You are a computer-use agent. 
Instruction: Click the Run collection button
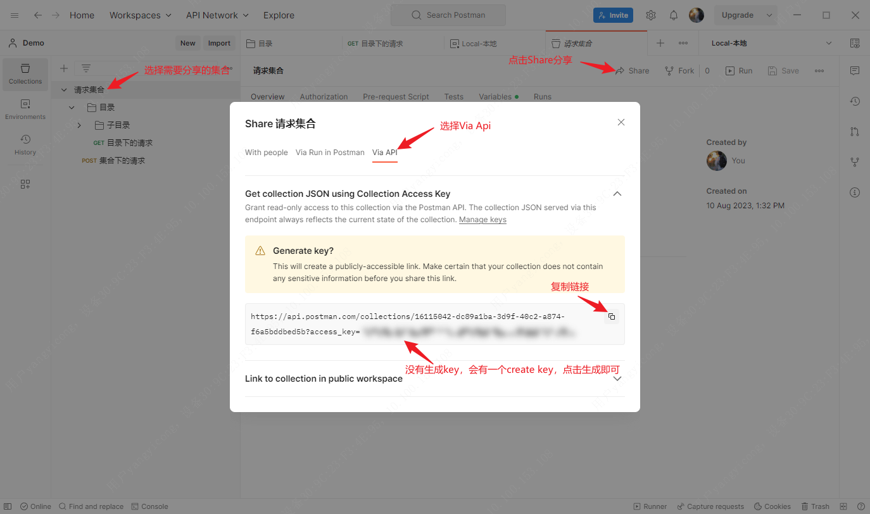click(739, 71)
